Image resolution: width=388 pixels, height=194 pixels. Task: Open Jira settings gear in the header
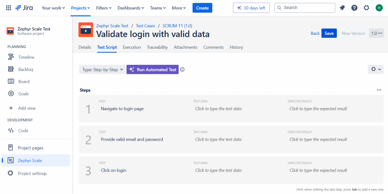click(366, 8)
